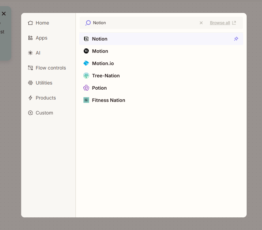
Task: Click the Apps grid icon
Action: coord(30,38)
